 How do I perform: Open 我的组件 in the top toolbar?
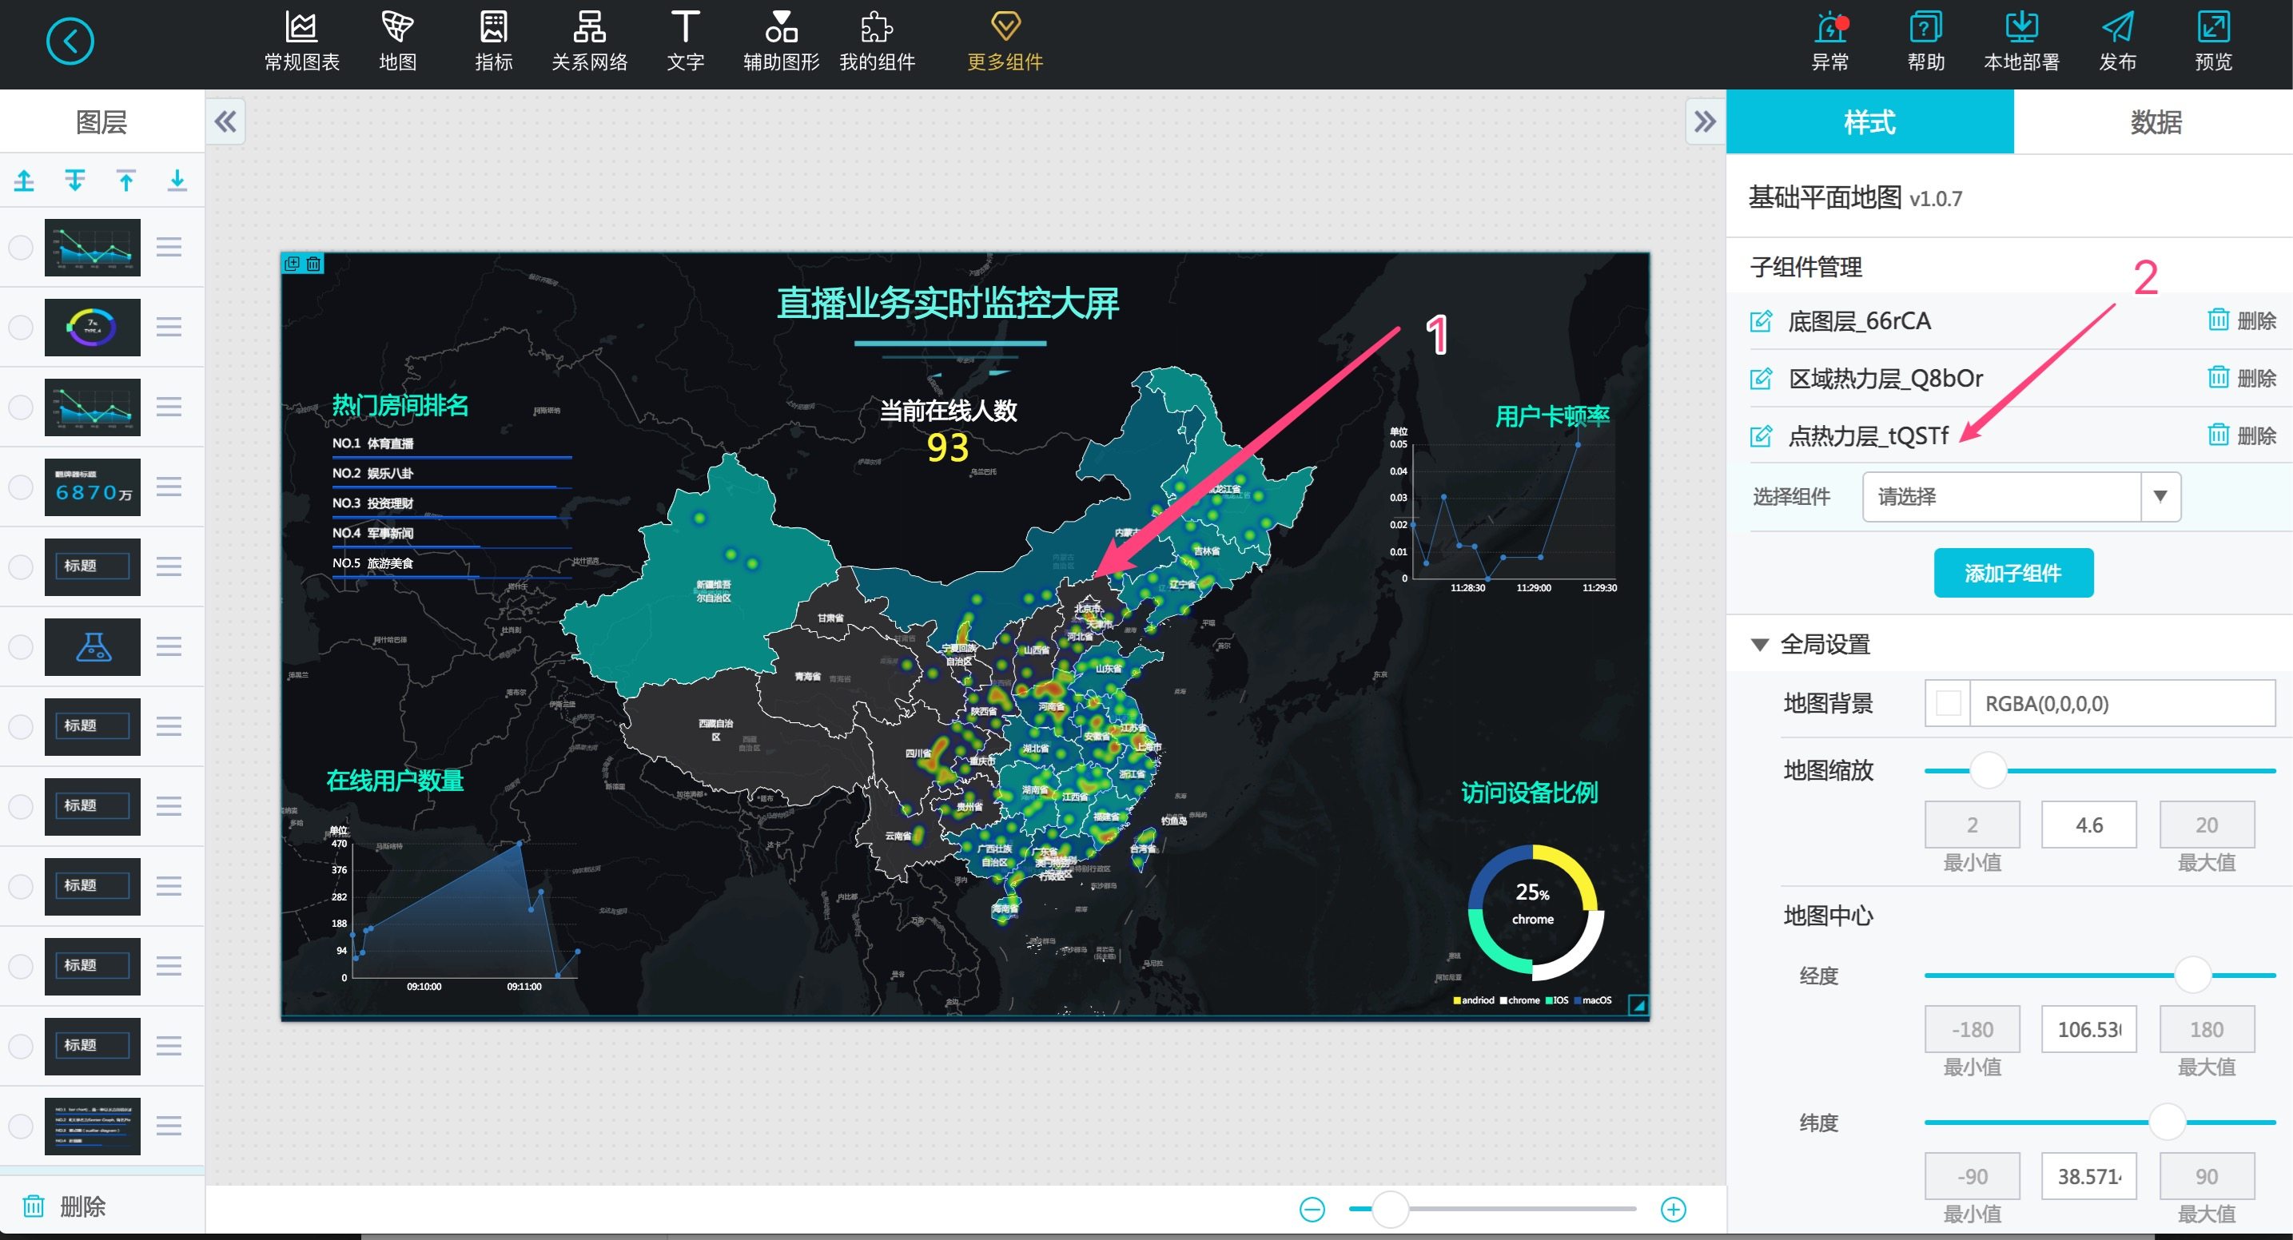pos(876,40)
